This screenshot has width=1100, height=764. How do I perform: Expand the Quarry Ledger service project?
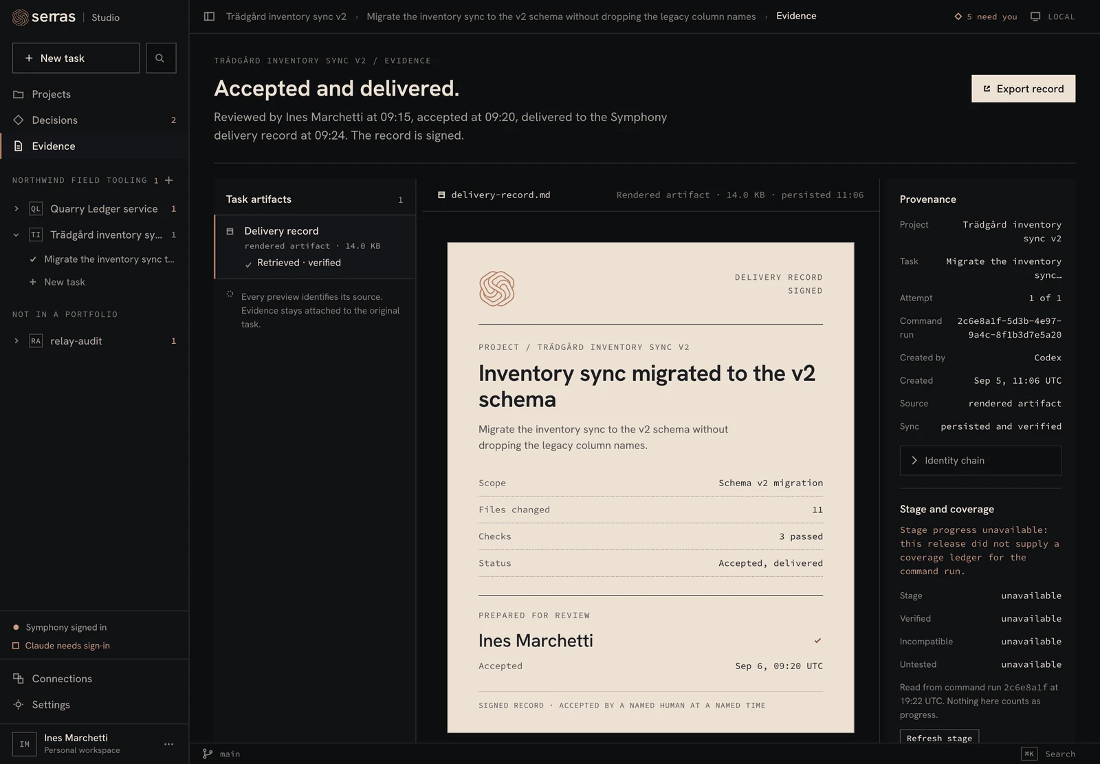pos(16,209)
